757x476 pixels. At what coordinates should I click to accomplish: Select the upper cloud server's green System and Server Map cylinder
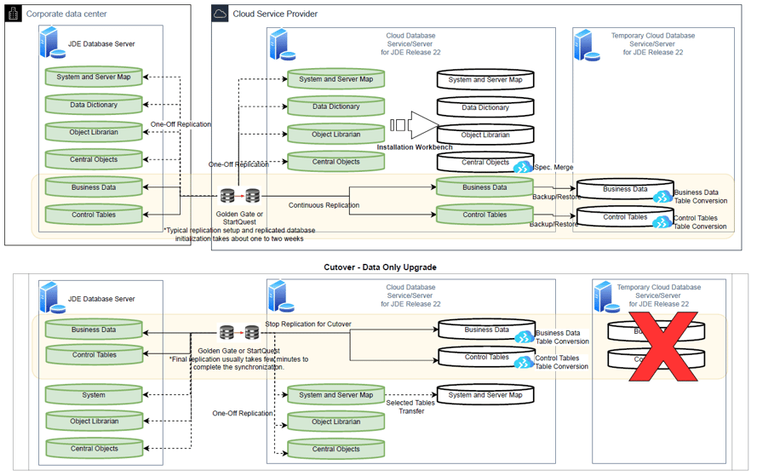(x=336, y=79)
